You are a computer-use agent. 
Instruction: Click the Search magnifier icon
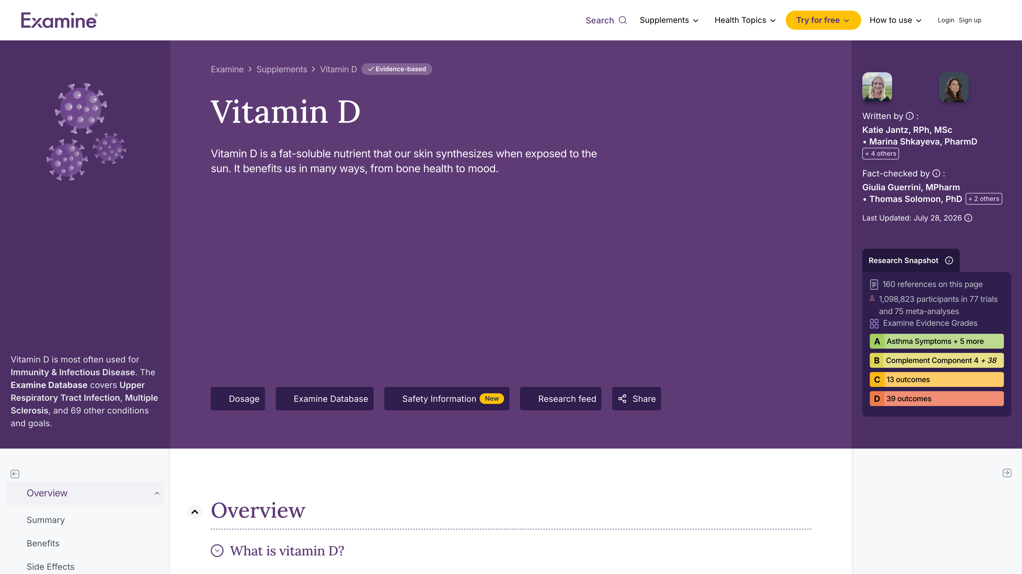pos(623,20)
